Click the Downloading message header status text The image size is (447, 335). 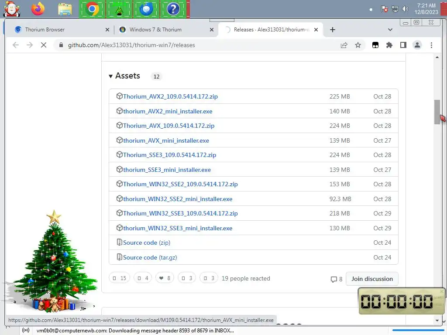coord(135,331)
